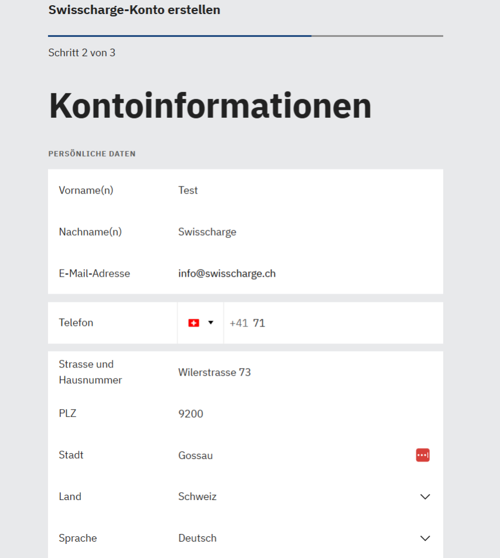Image resolution: width=500 pixels, height=558 pixels.
Task: Click the Nachname(n) label
Action: [x=90, y=232]
